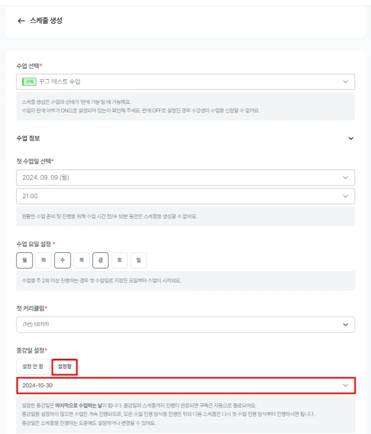
Task: Toggle 목 (Thursday) day button
Action: pos(81,260)
